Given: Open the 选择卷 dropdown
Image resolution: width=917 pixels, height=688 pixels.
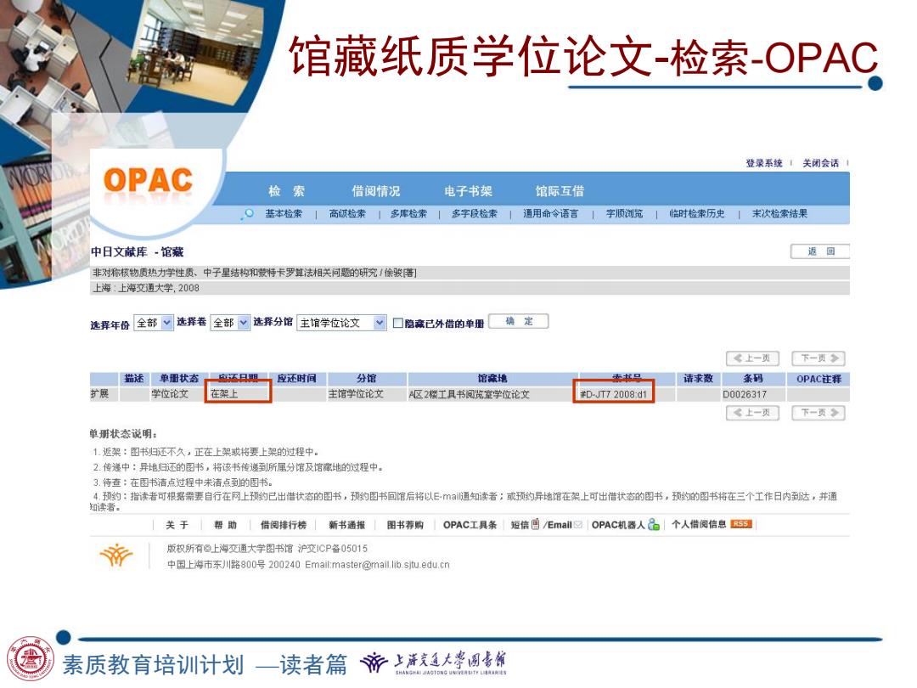Looking at the screenshot, I should coord(230,323).
